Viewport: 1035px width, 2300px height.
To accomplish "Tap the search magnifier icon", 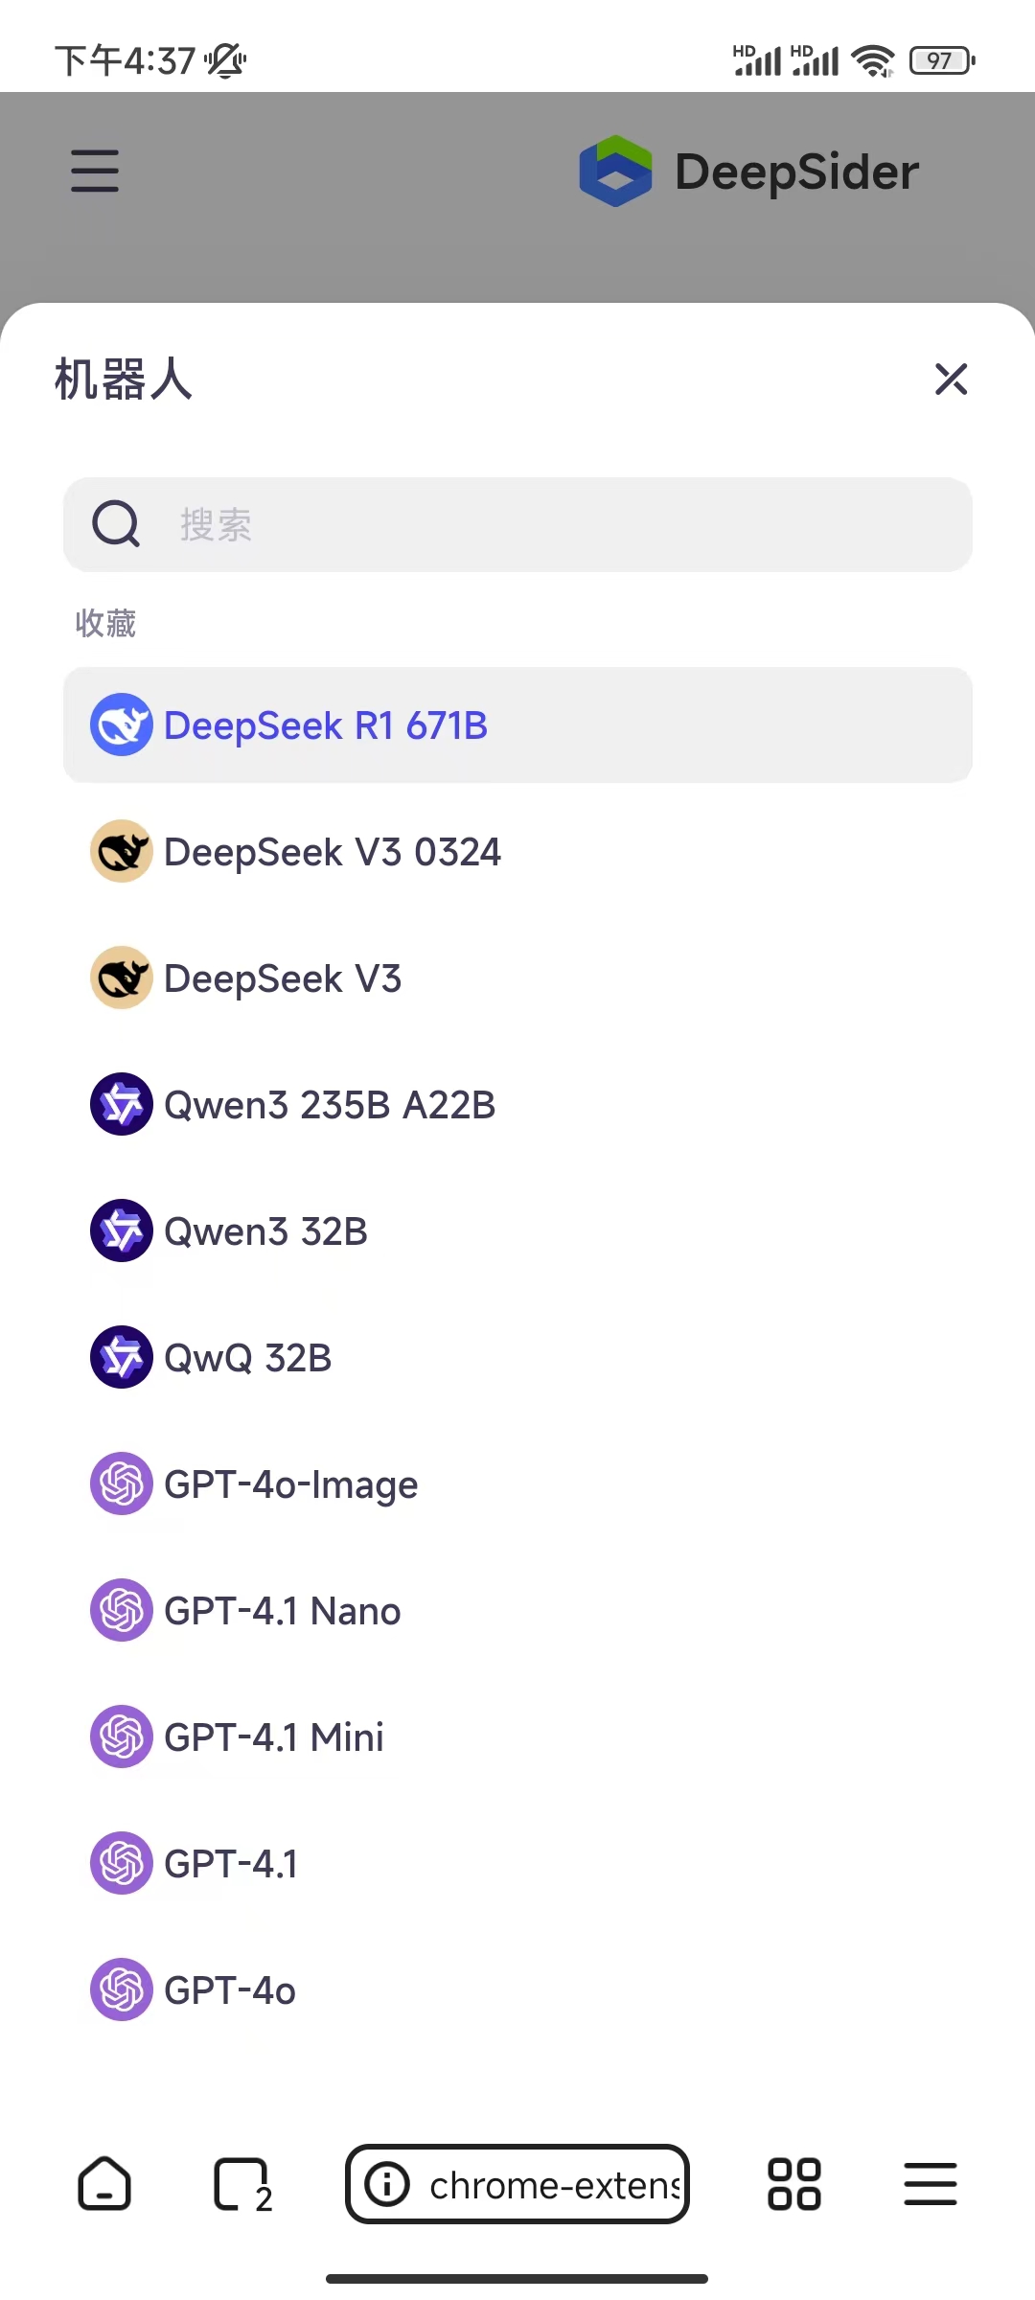I will [115, 524].
